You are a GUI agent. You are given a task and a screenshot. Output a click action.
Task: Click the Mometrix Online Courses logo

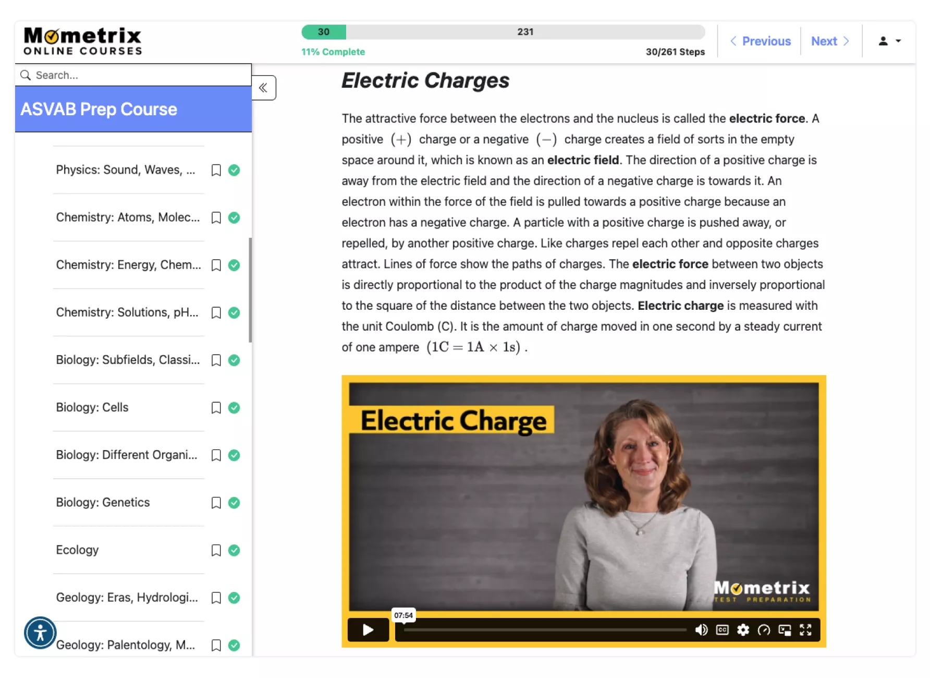click(x=83, y=41)
